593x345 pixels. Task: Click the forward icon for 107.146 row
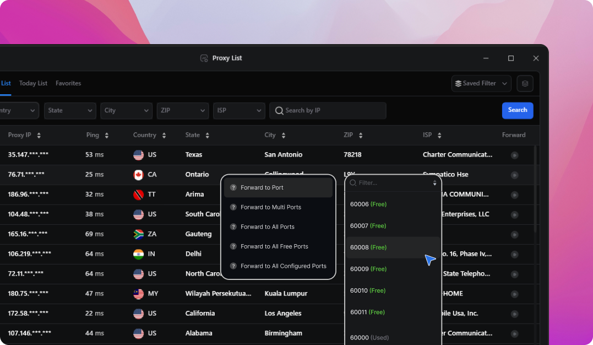point(514,333)
